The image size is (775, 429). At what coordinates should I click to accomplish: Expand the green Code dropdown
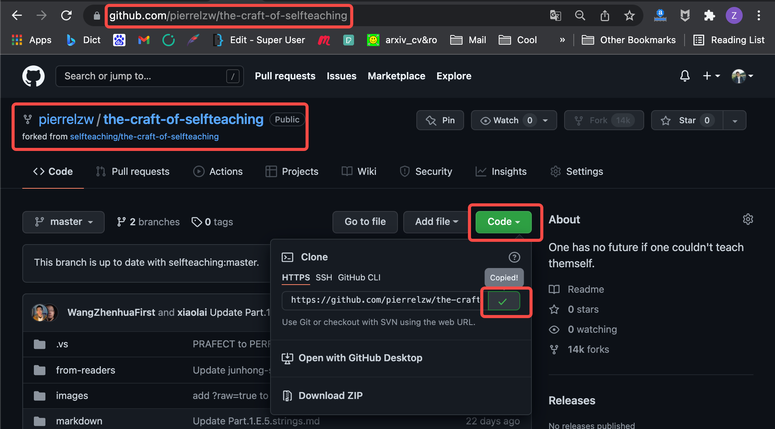503,222
